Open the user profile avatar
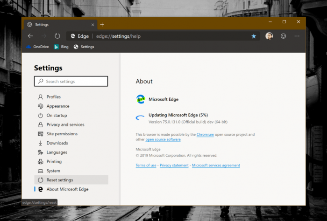This screenshot has width=327, height=221. 269,36
